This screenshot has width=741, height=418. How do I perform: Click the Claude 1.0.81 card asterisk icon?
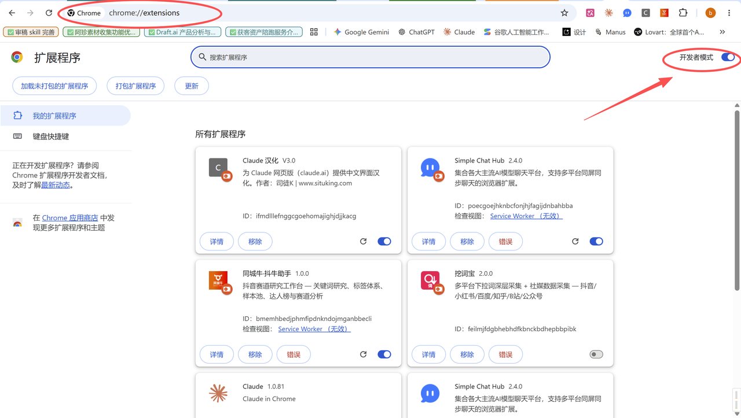pos(218,393)
